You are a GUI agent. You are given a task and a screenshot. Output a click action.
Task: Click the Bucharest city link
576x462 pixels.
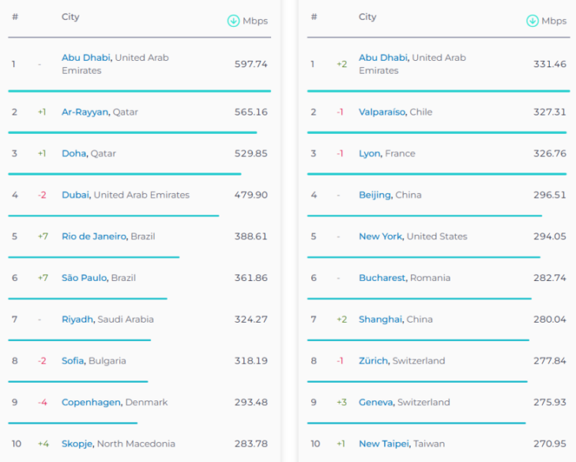coord(382,278)
